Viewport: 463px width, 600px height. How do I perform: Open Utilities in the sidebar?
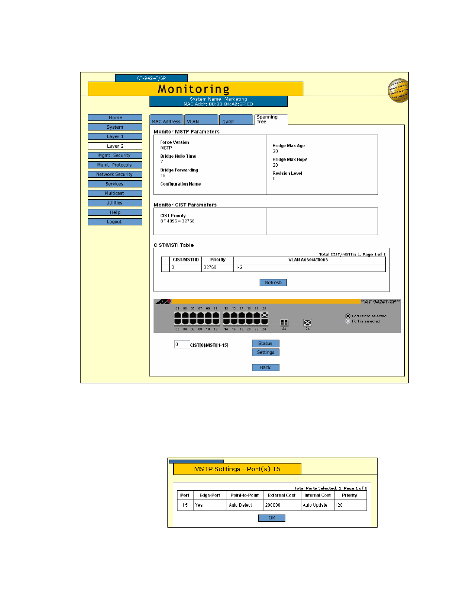pos(115,203)
